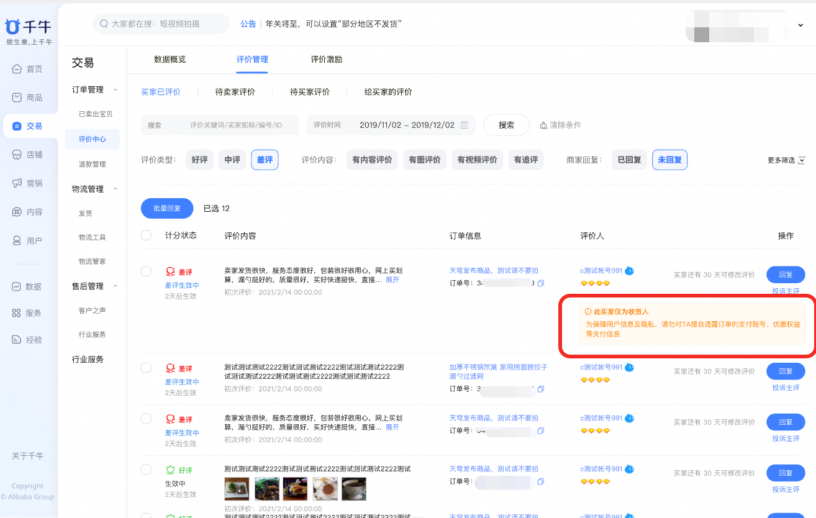Open 商品 products icon in sidebar
The height and width of the screenshot is (518, 816).
[x=17, y=98]
